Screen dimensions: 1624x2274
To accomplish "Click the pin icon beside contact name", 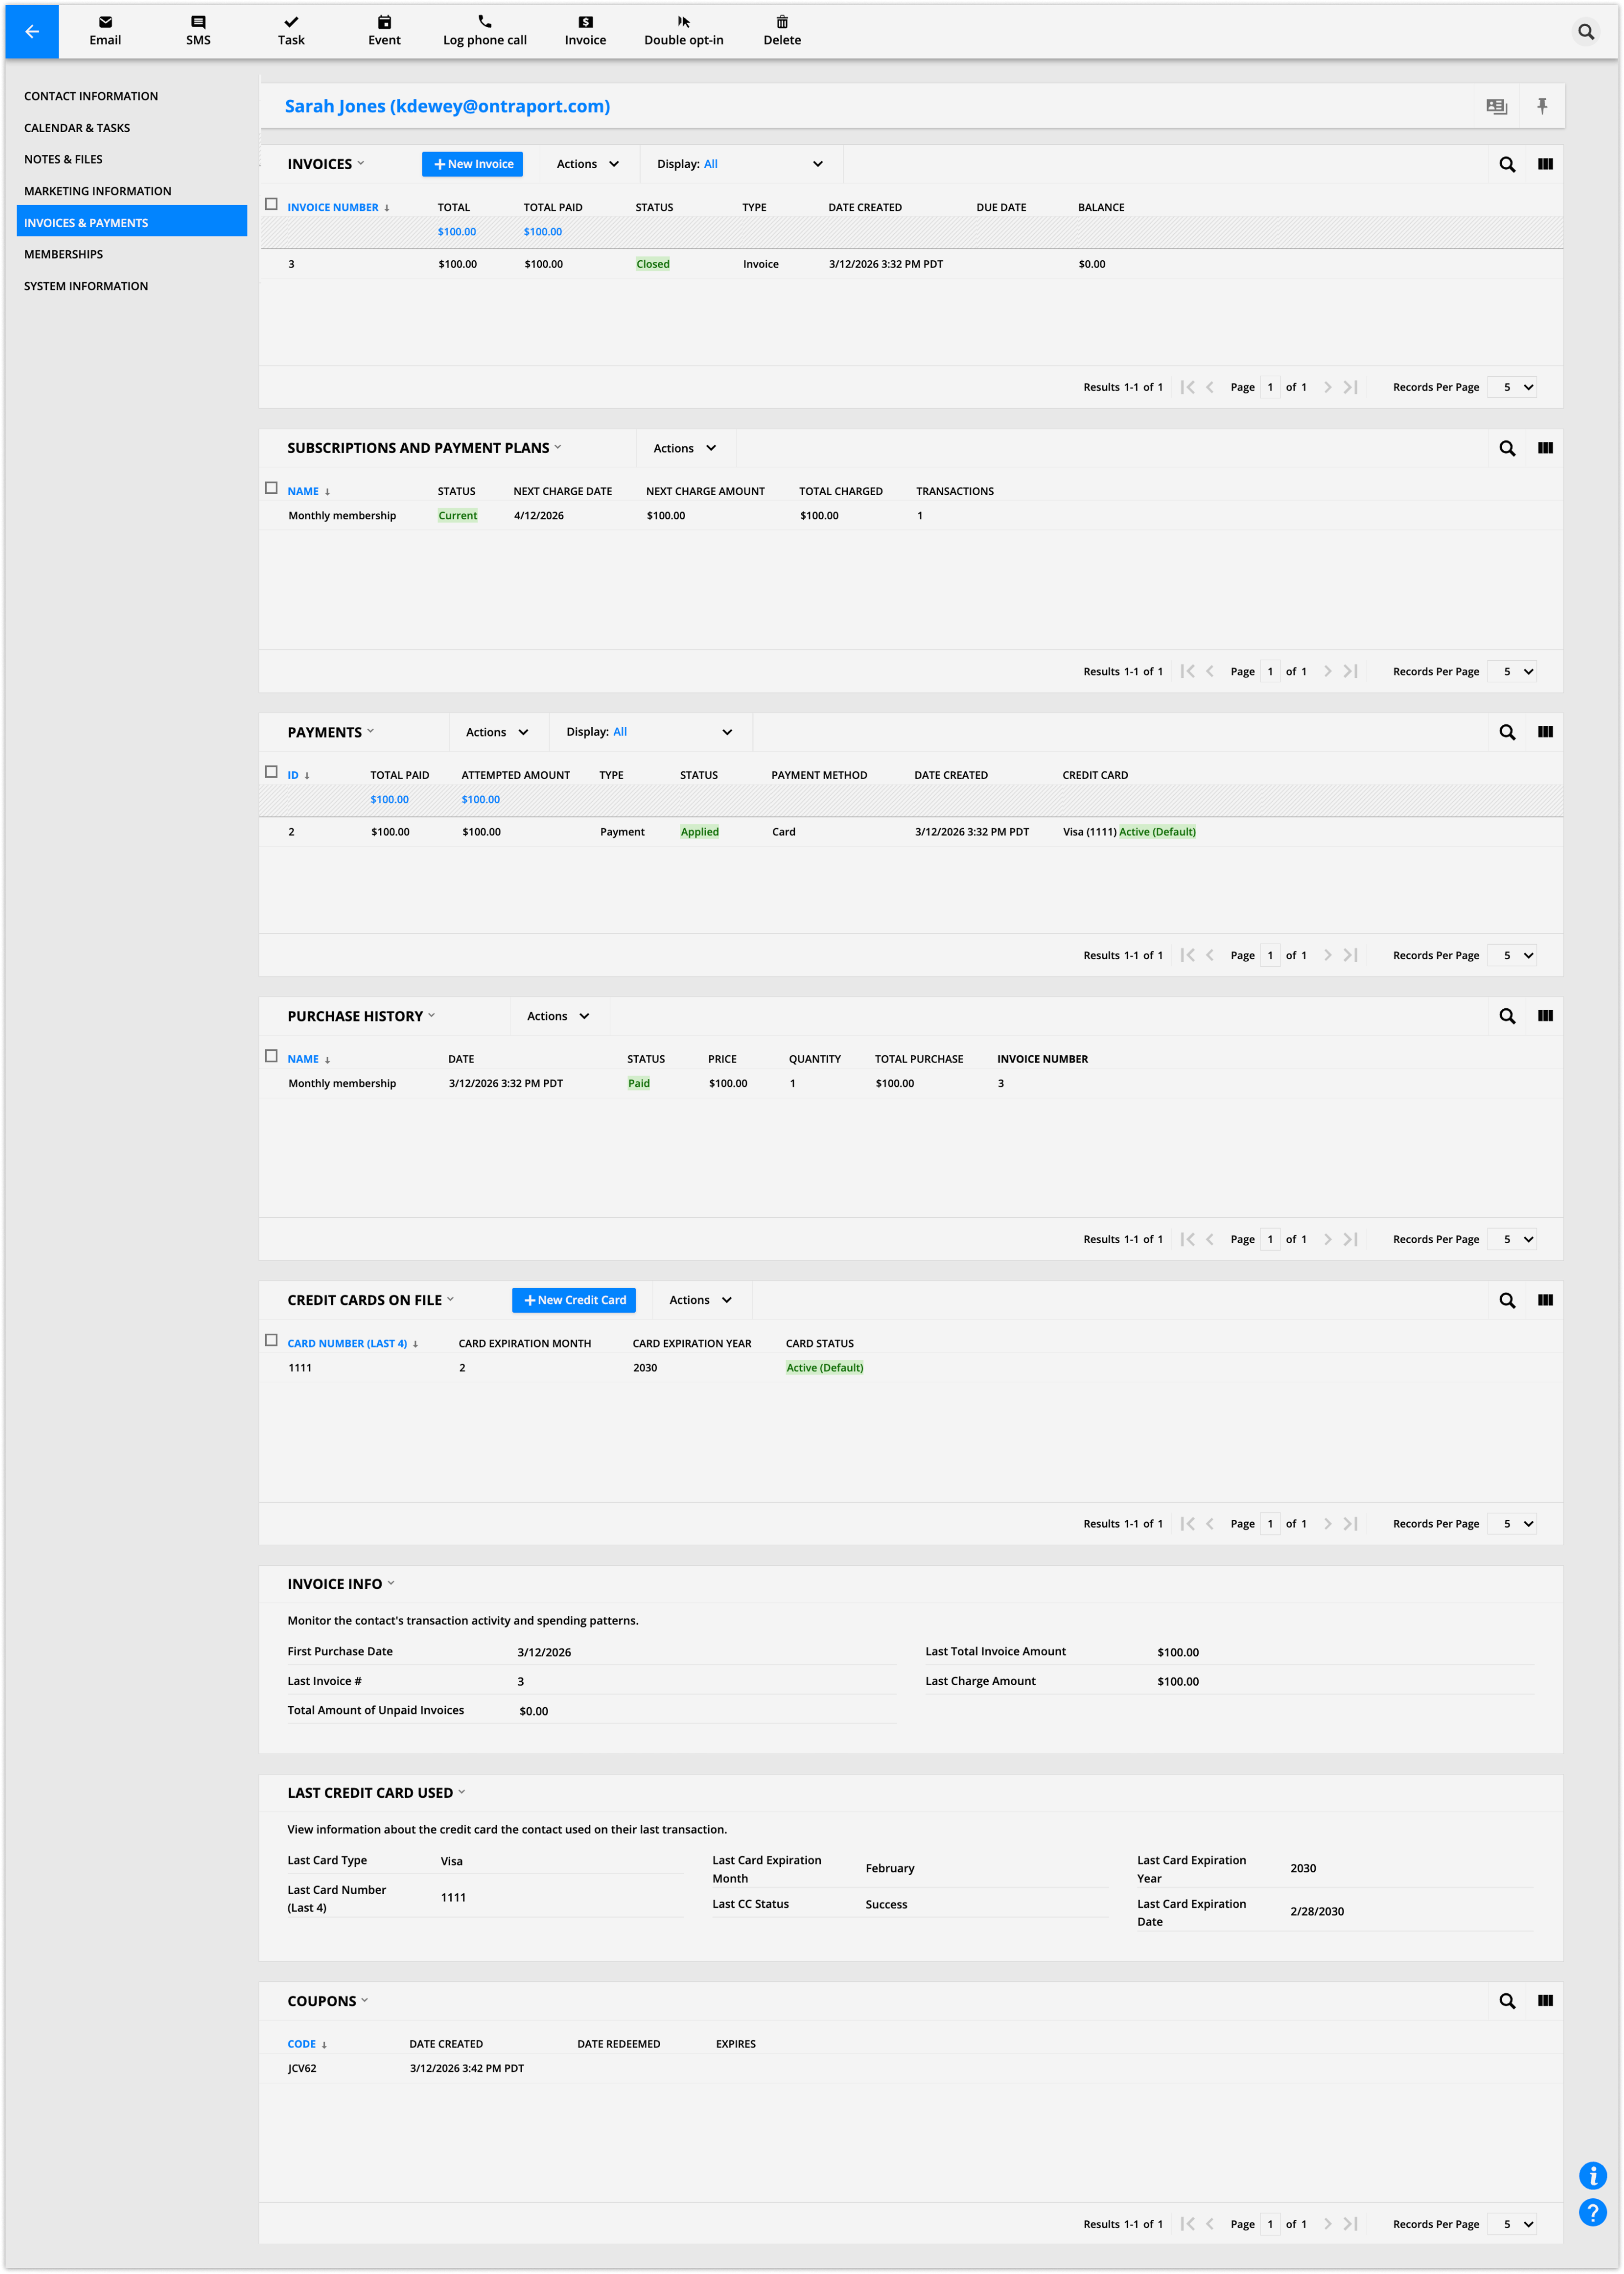I will tap(1541, 106).
